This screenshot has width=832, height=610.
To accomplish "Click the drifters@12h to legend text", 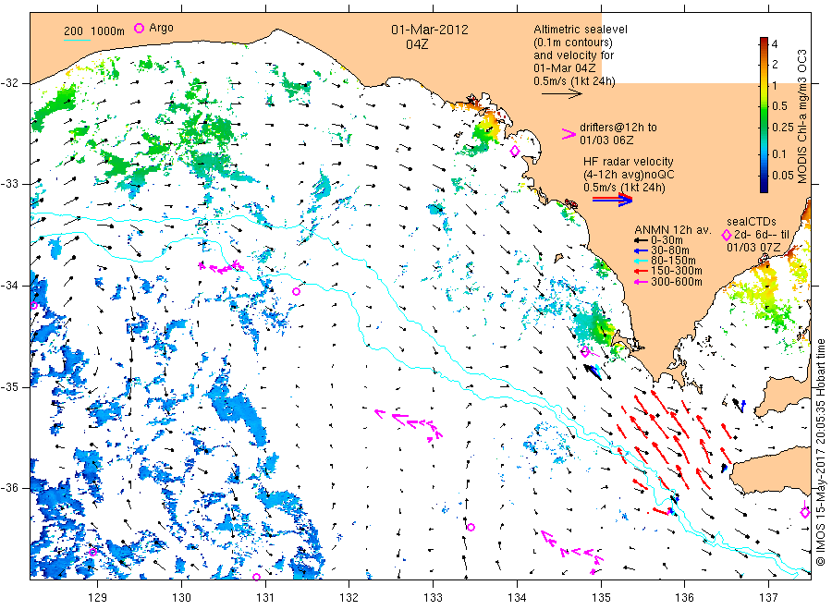I will tap(618, 128).
